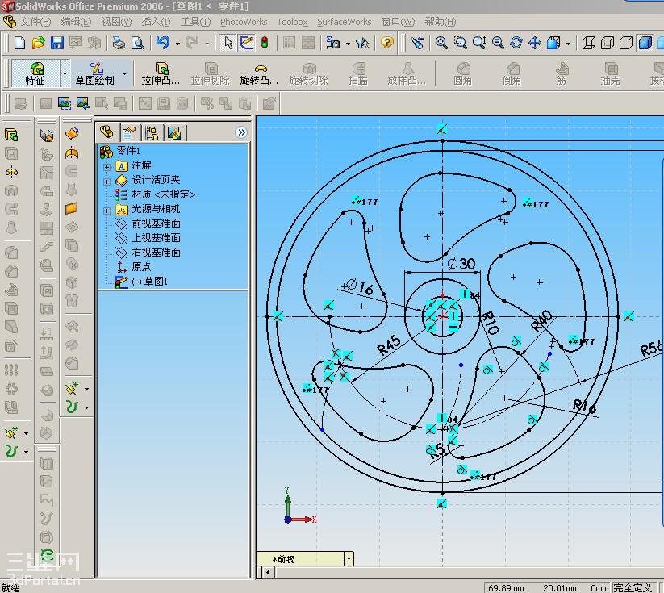Image resolution: width=664 pixels, height=593 pixels.
Task: Activate the Select arrow tool
Action: click(x=228, y=43)
